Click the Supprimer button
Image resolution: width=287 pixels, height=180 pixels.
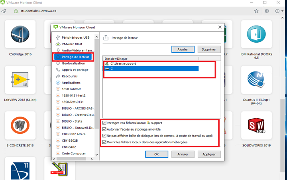(209, 49)
